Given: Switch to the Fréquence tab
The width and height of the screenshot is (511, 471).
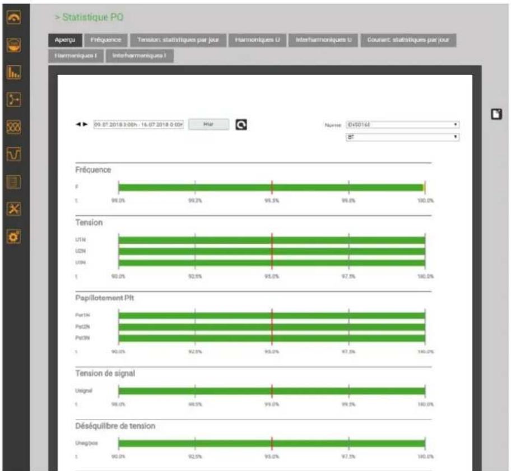Looking at the screenshot, I should pos(106,40).
